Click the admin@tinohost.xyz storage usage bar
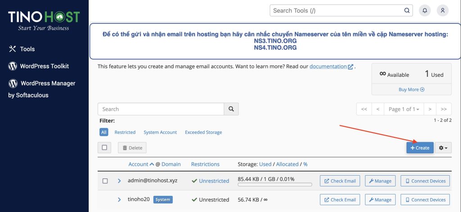Image resolution: width=461 pixels, height=212 pixels. 275,185
